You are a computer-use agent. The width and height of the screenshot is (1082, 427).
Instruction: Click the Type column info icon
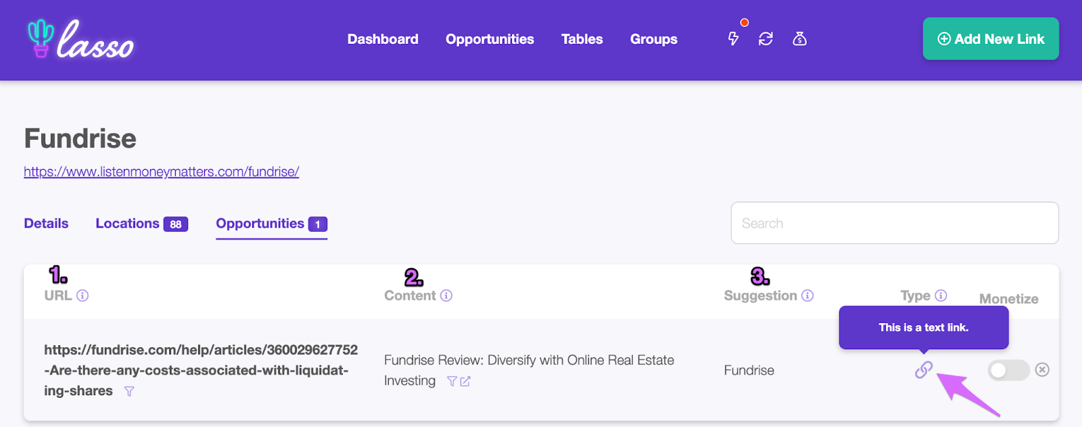941,295
